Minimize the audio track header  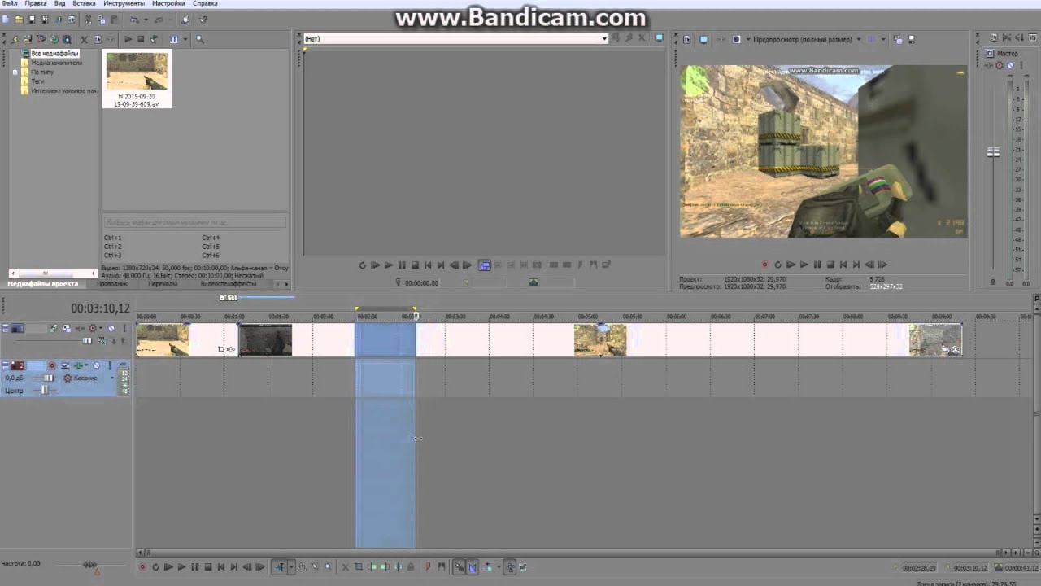pyautogui.click(x=6, y=365)
